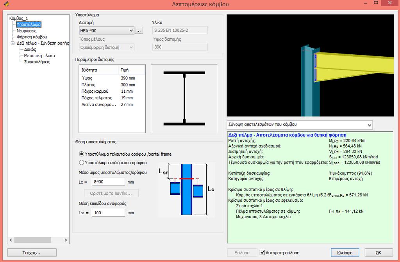This screenshot has height=262, width=400.
Task: Toggle Αυτόματη επίλυση checkbox
Action: tap(262, 253)
